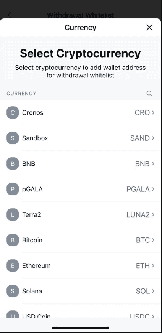
Task: Tap the Terra2 'L' coin icon
Action: (x=13, y=214)
